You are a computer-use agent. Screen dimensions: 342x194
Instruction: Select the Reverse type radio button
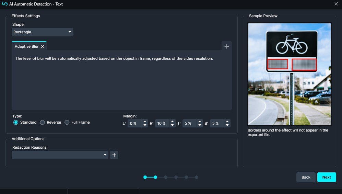pos(42,123)
